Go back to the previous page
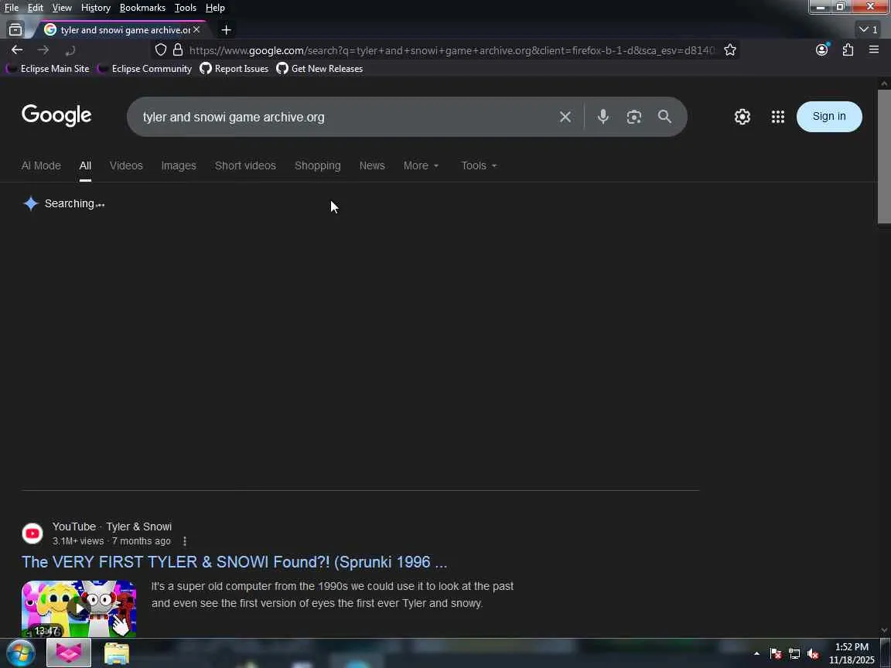891x668 pixels. 17,50
